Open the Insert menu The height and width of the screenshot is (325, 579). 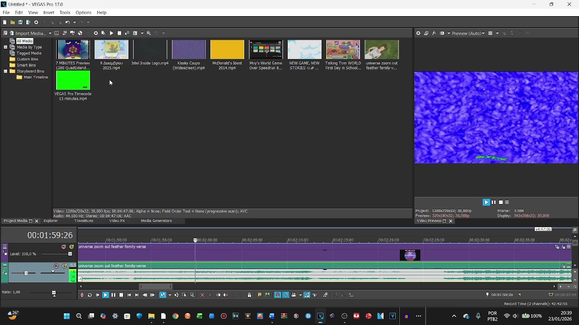(x=49, y=13)
